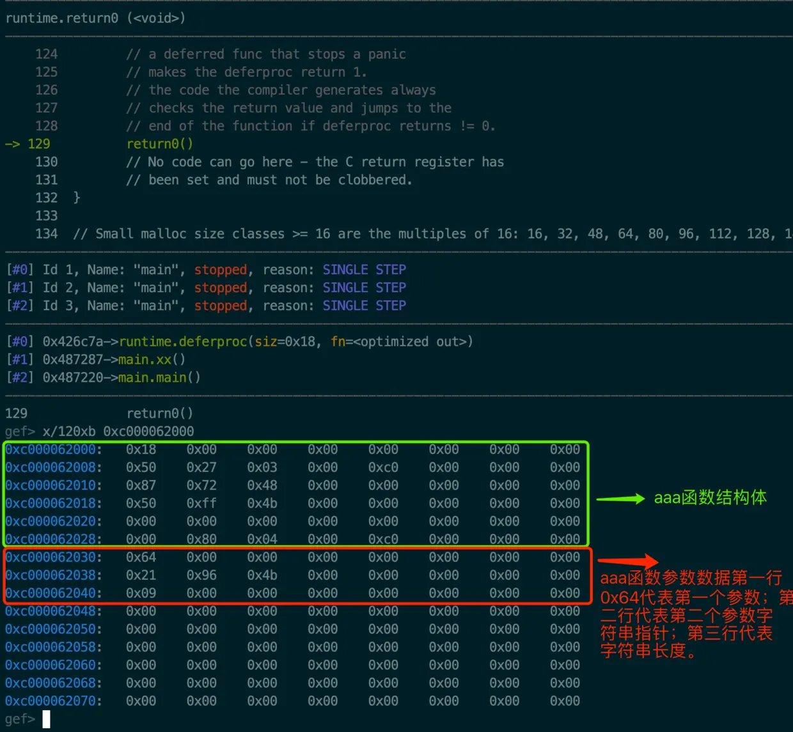Click thread row [#2] Id 3 'main'
Image resolution: width=793 pixels, height=732 pixels.
pos(206,306)
